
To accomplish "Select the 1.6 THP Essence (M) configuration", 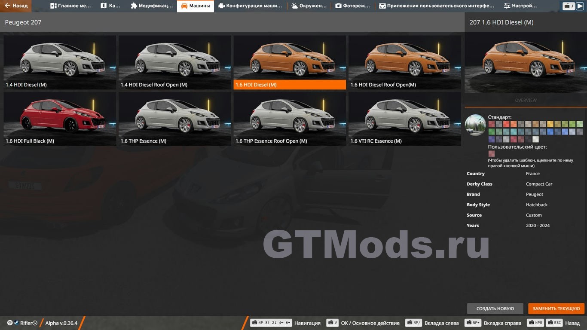I will 175,119.
